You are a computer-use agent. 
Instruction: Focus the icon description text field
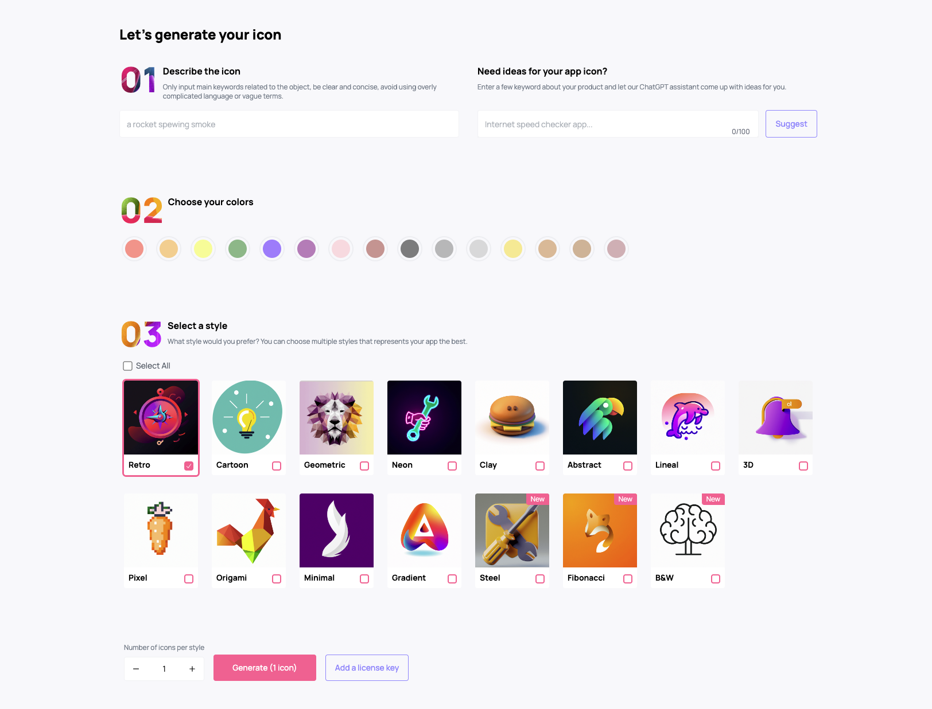point(289,124)
